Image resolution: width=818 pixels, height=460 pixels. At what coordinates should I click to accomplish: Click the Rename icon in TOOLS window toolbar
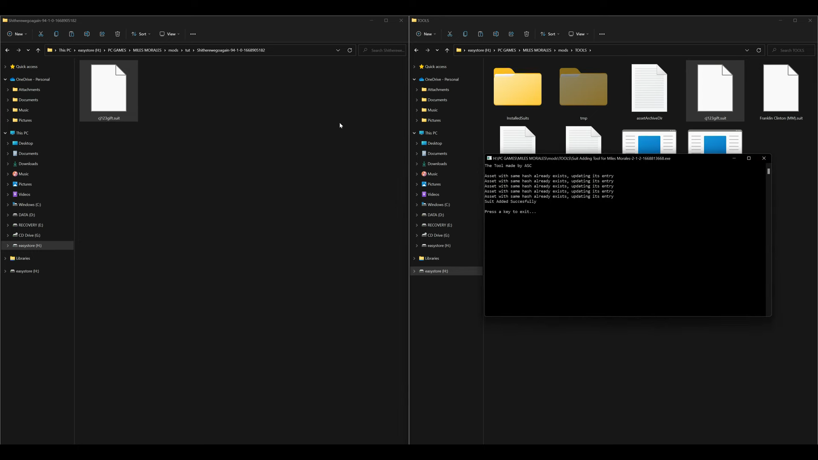coord(496,34)
